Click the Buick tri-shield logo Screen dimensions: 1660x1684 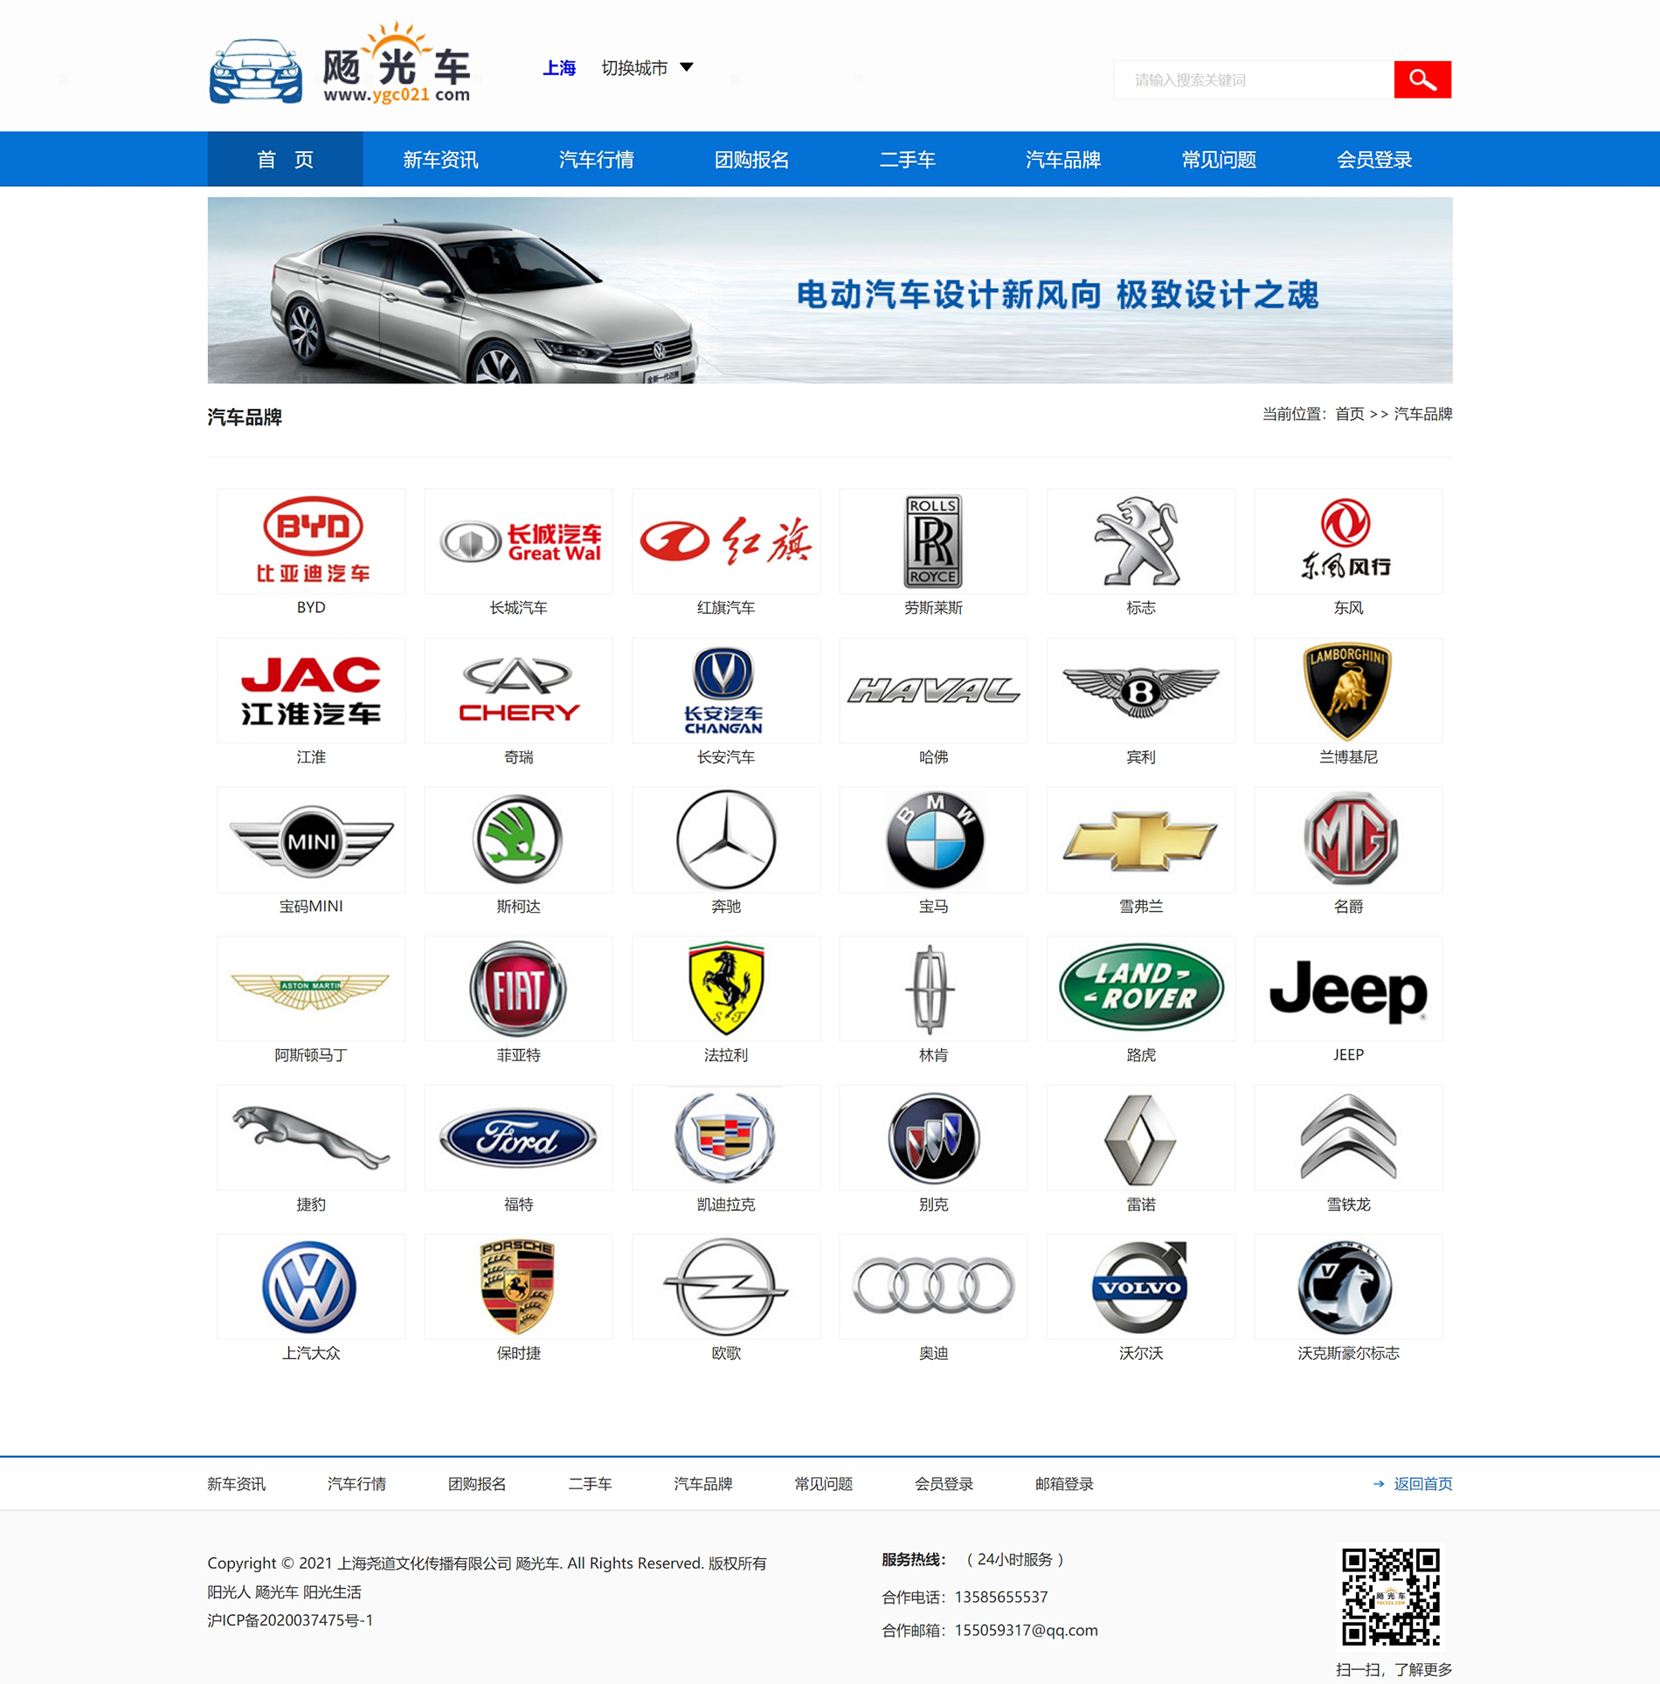pos(933,1137)
